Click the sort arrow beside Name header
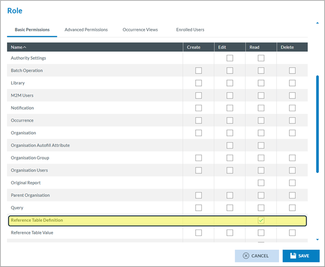 (x=25, y=47)
